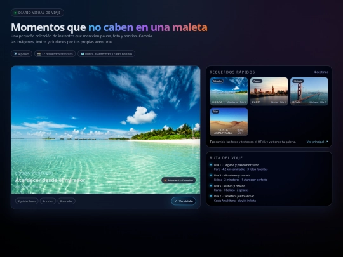
Task: Click 'Lisboa · 2 miradores' detail line
Action: pos(240,180)
